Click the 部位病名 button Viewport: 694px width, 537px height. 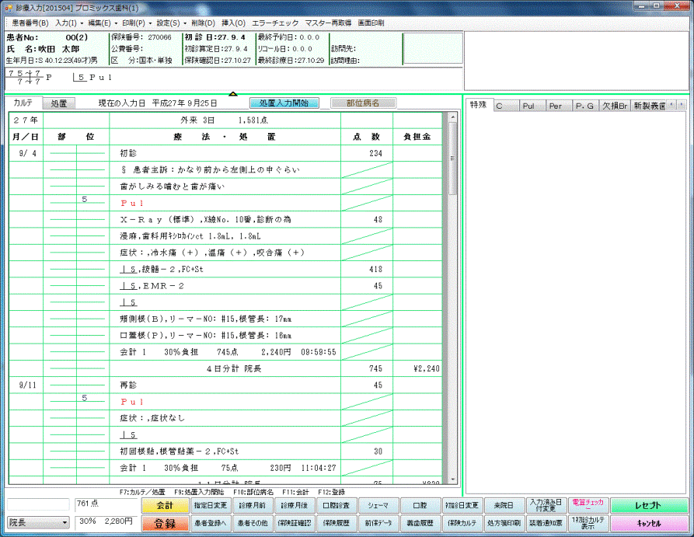coord(363,103)
